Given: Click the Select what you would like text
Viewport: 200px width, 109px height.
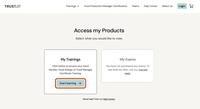Looking at the screenshot, I should (99, 38).
